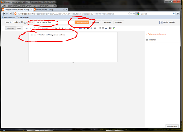Click the undo icon in the editor toolbar
Screen dimensions: 183x132
point(27,28)
